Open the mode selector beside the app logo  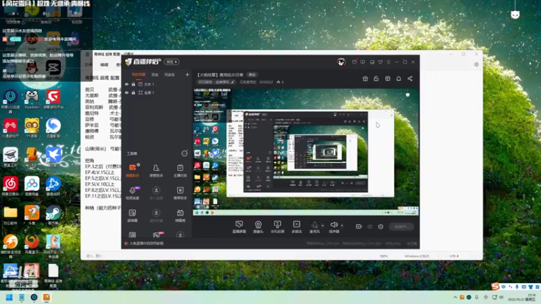click(172, 61)
